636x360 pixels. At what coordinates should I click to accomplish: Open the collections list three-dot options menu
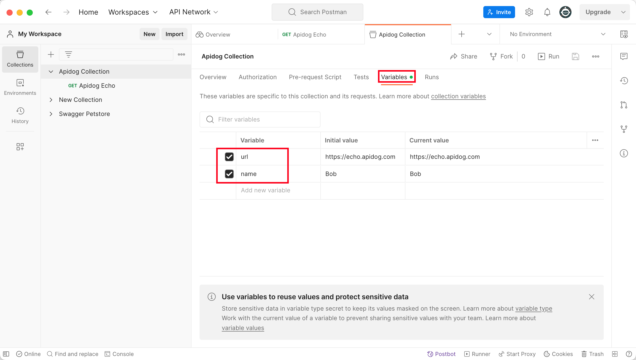tap(181, 54)
